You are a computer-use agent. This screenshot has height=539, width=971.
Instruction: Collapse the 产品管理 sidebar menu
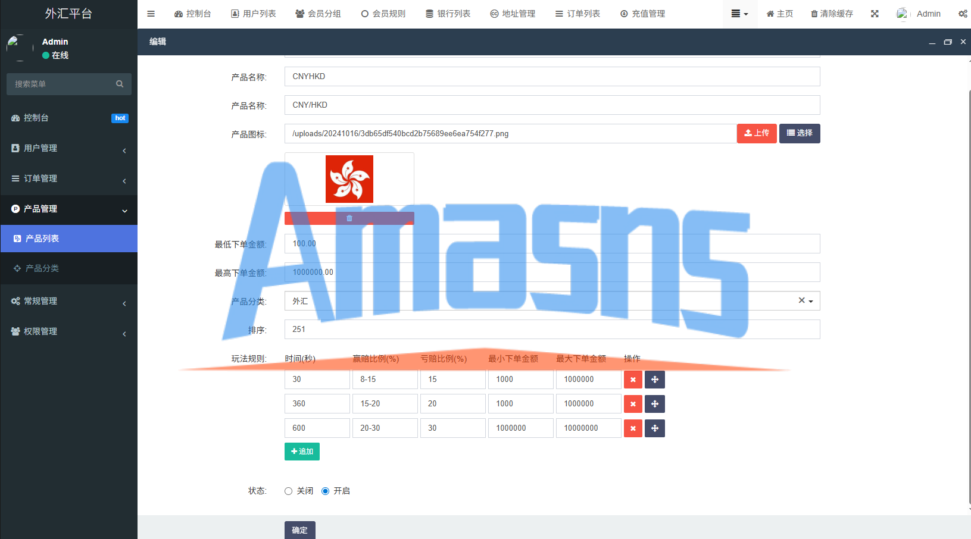coord(69,209)
